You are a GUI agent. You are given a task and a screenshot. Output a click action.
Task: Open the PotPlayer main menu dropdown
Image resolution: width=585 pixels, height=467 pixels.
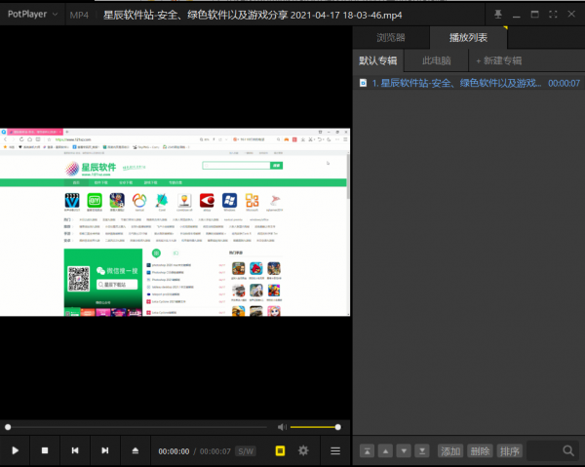[32, 15]
